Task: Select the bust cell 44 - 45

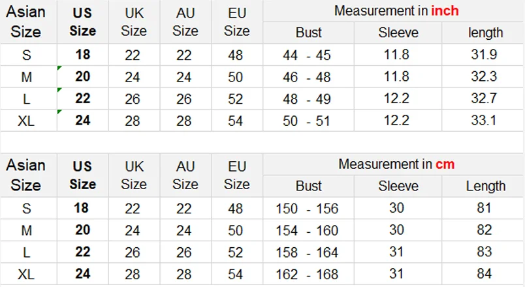Action: click(x=307, y=55)
